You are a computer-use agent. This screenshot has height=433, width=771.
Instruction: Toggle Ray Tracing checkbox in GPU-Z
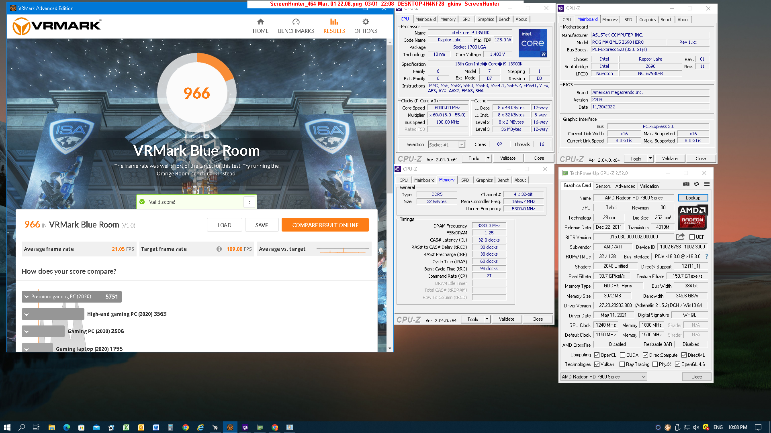pyautogui.click(x=622, y=364)
